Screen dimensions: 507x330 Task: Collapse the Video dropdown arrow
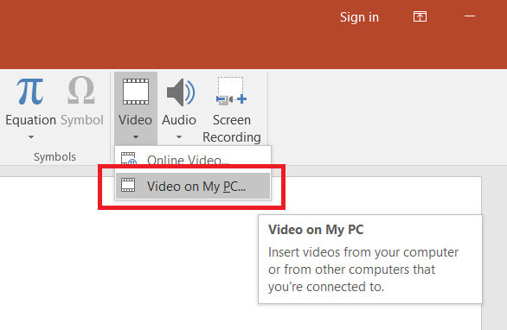136,136
